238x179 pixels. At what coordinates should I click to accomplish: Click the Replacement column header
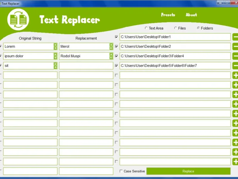tap(86, 38)
